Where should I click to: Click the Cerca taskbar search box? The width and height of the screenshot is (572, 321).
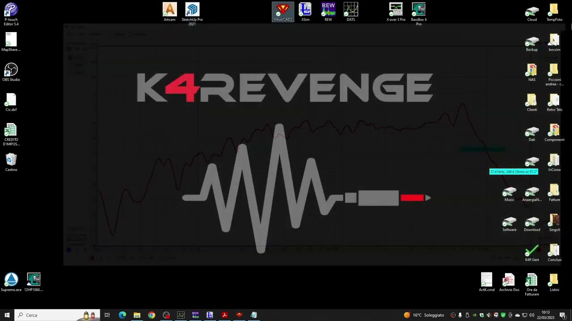click(57, 315)
